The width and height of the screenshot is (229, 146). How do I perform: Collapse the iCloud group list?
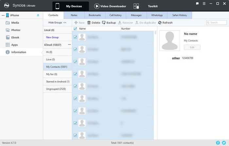pos(69,45)
